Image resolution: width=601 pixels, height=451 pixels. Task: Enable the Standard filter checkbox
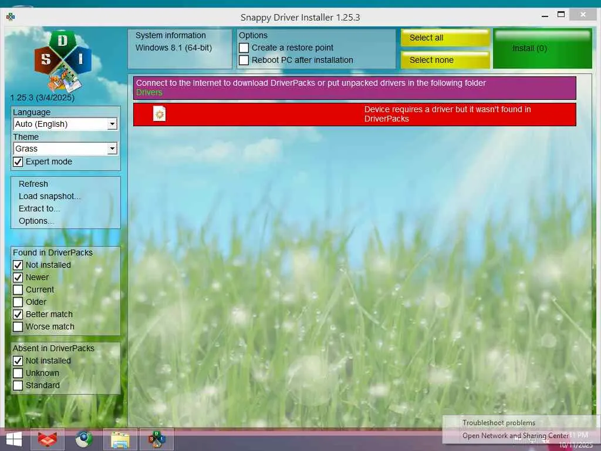pyautogui.click(x=18, y=385)
